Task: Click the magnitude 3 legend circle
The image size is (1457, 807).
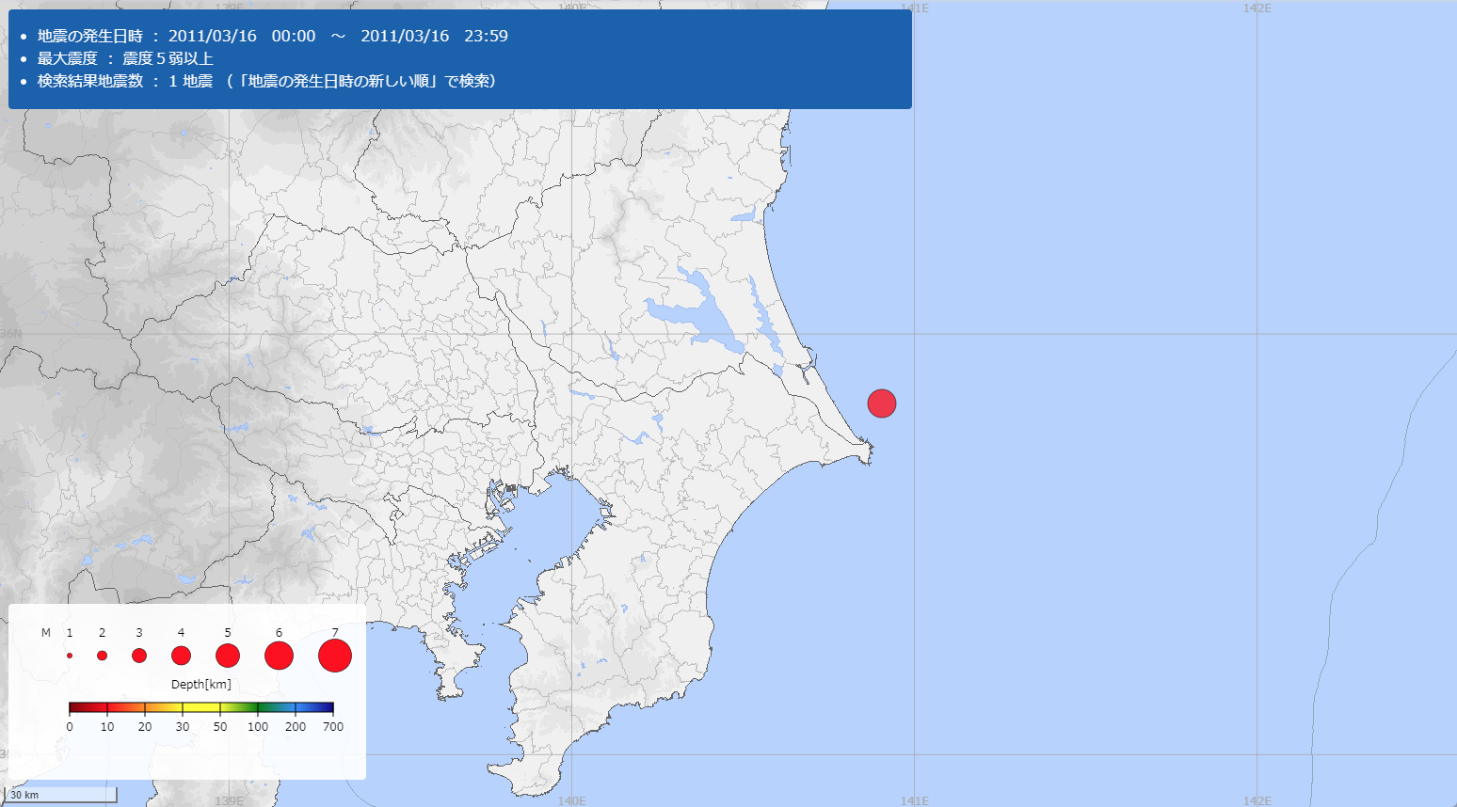Action: [139, 656]
